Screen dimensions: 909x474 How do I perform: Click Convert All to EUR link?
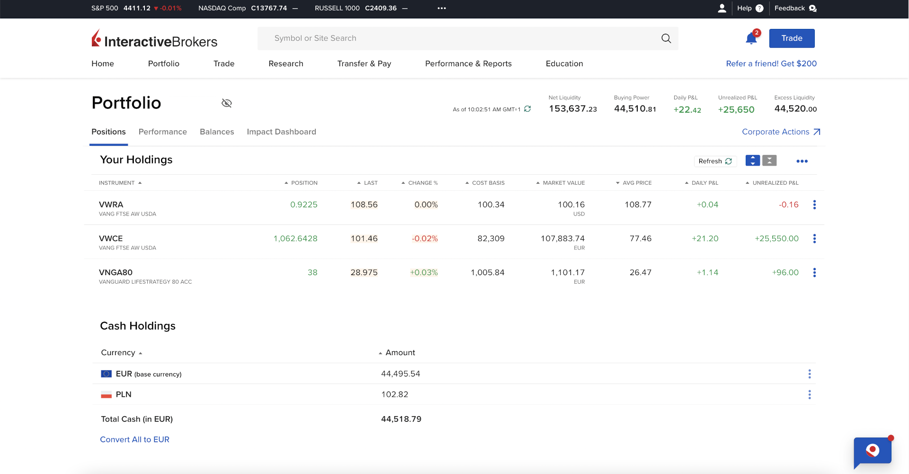tap(134, 439)
